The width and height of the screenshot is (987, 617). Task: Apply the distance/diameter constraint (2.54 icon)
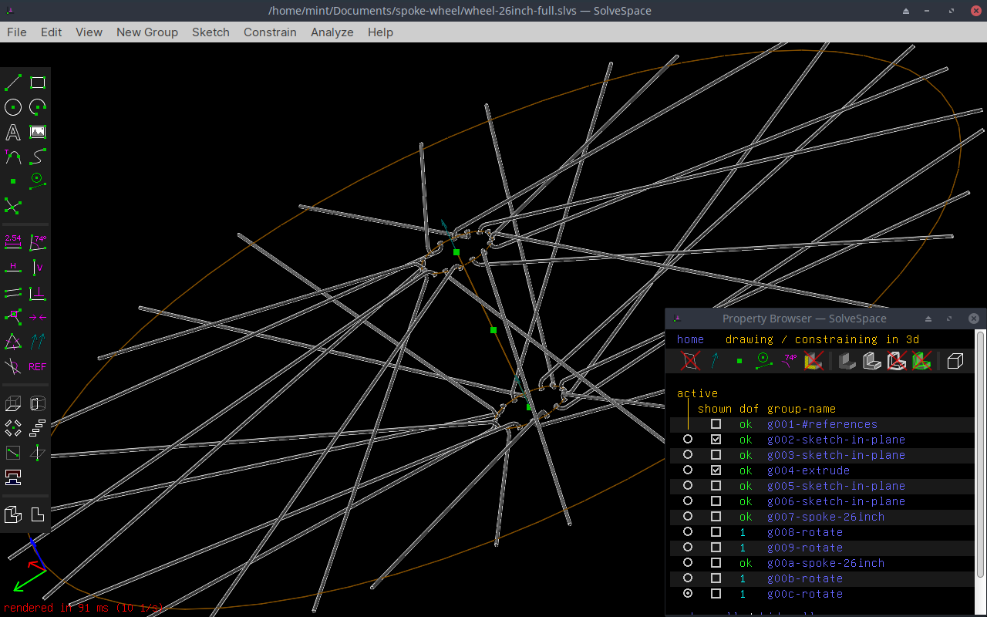13,243
